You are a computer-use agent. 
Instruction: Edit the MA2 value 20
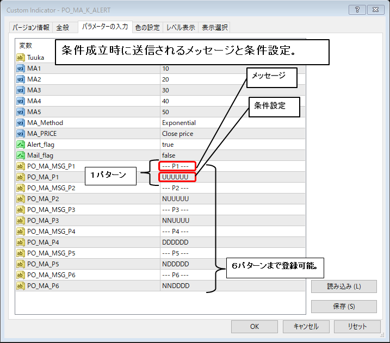pos(165,79)
